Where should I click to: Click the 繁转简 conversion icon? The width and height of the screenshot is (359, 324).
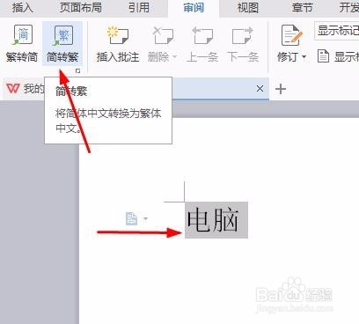pos(21,35)
